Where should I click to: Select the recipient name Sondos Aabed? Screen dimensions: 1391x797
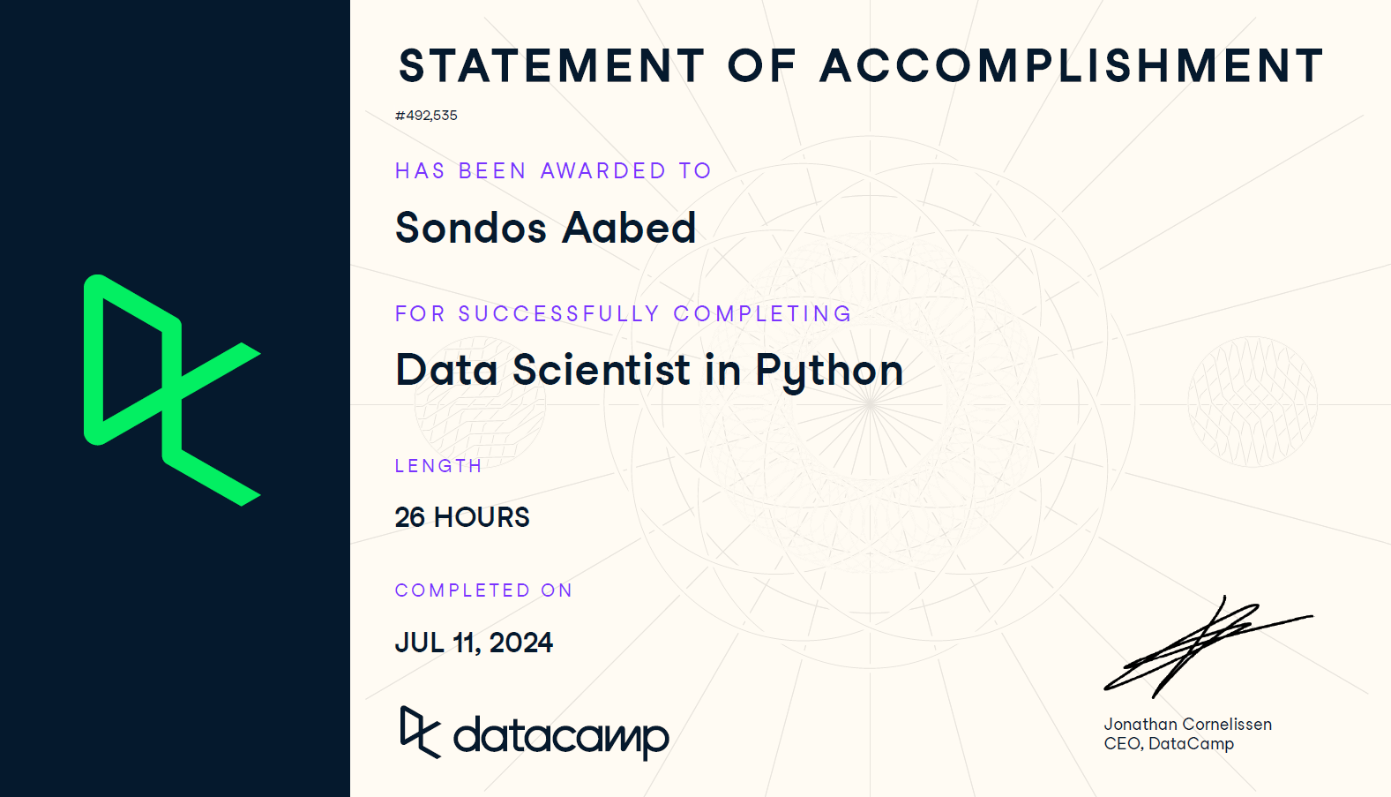coord(546,228)
